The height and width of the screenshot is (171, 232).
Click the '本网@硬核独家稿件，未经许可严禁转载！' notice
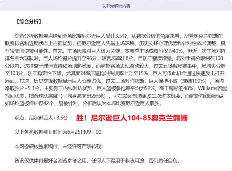[x=59, y=146]
